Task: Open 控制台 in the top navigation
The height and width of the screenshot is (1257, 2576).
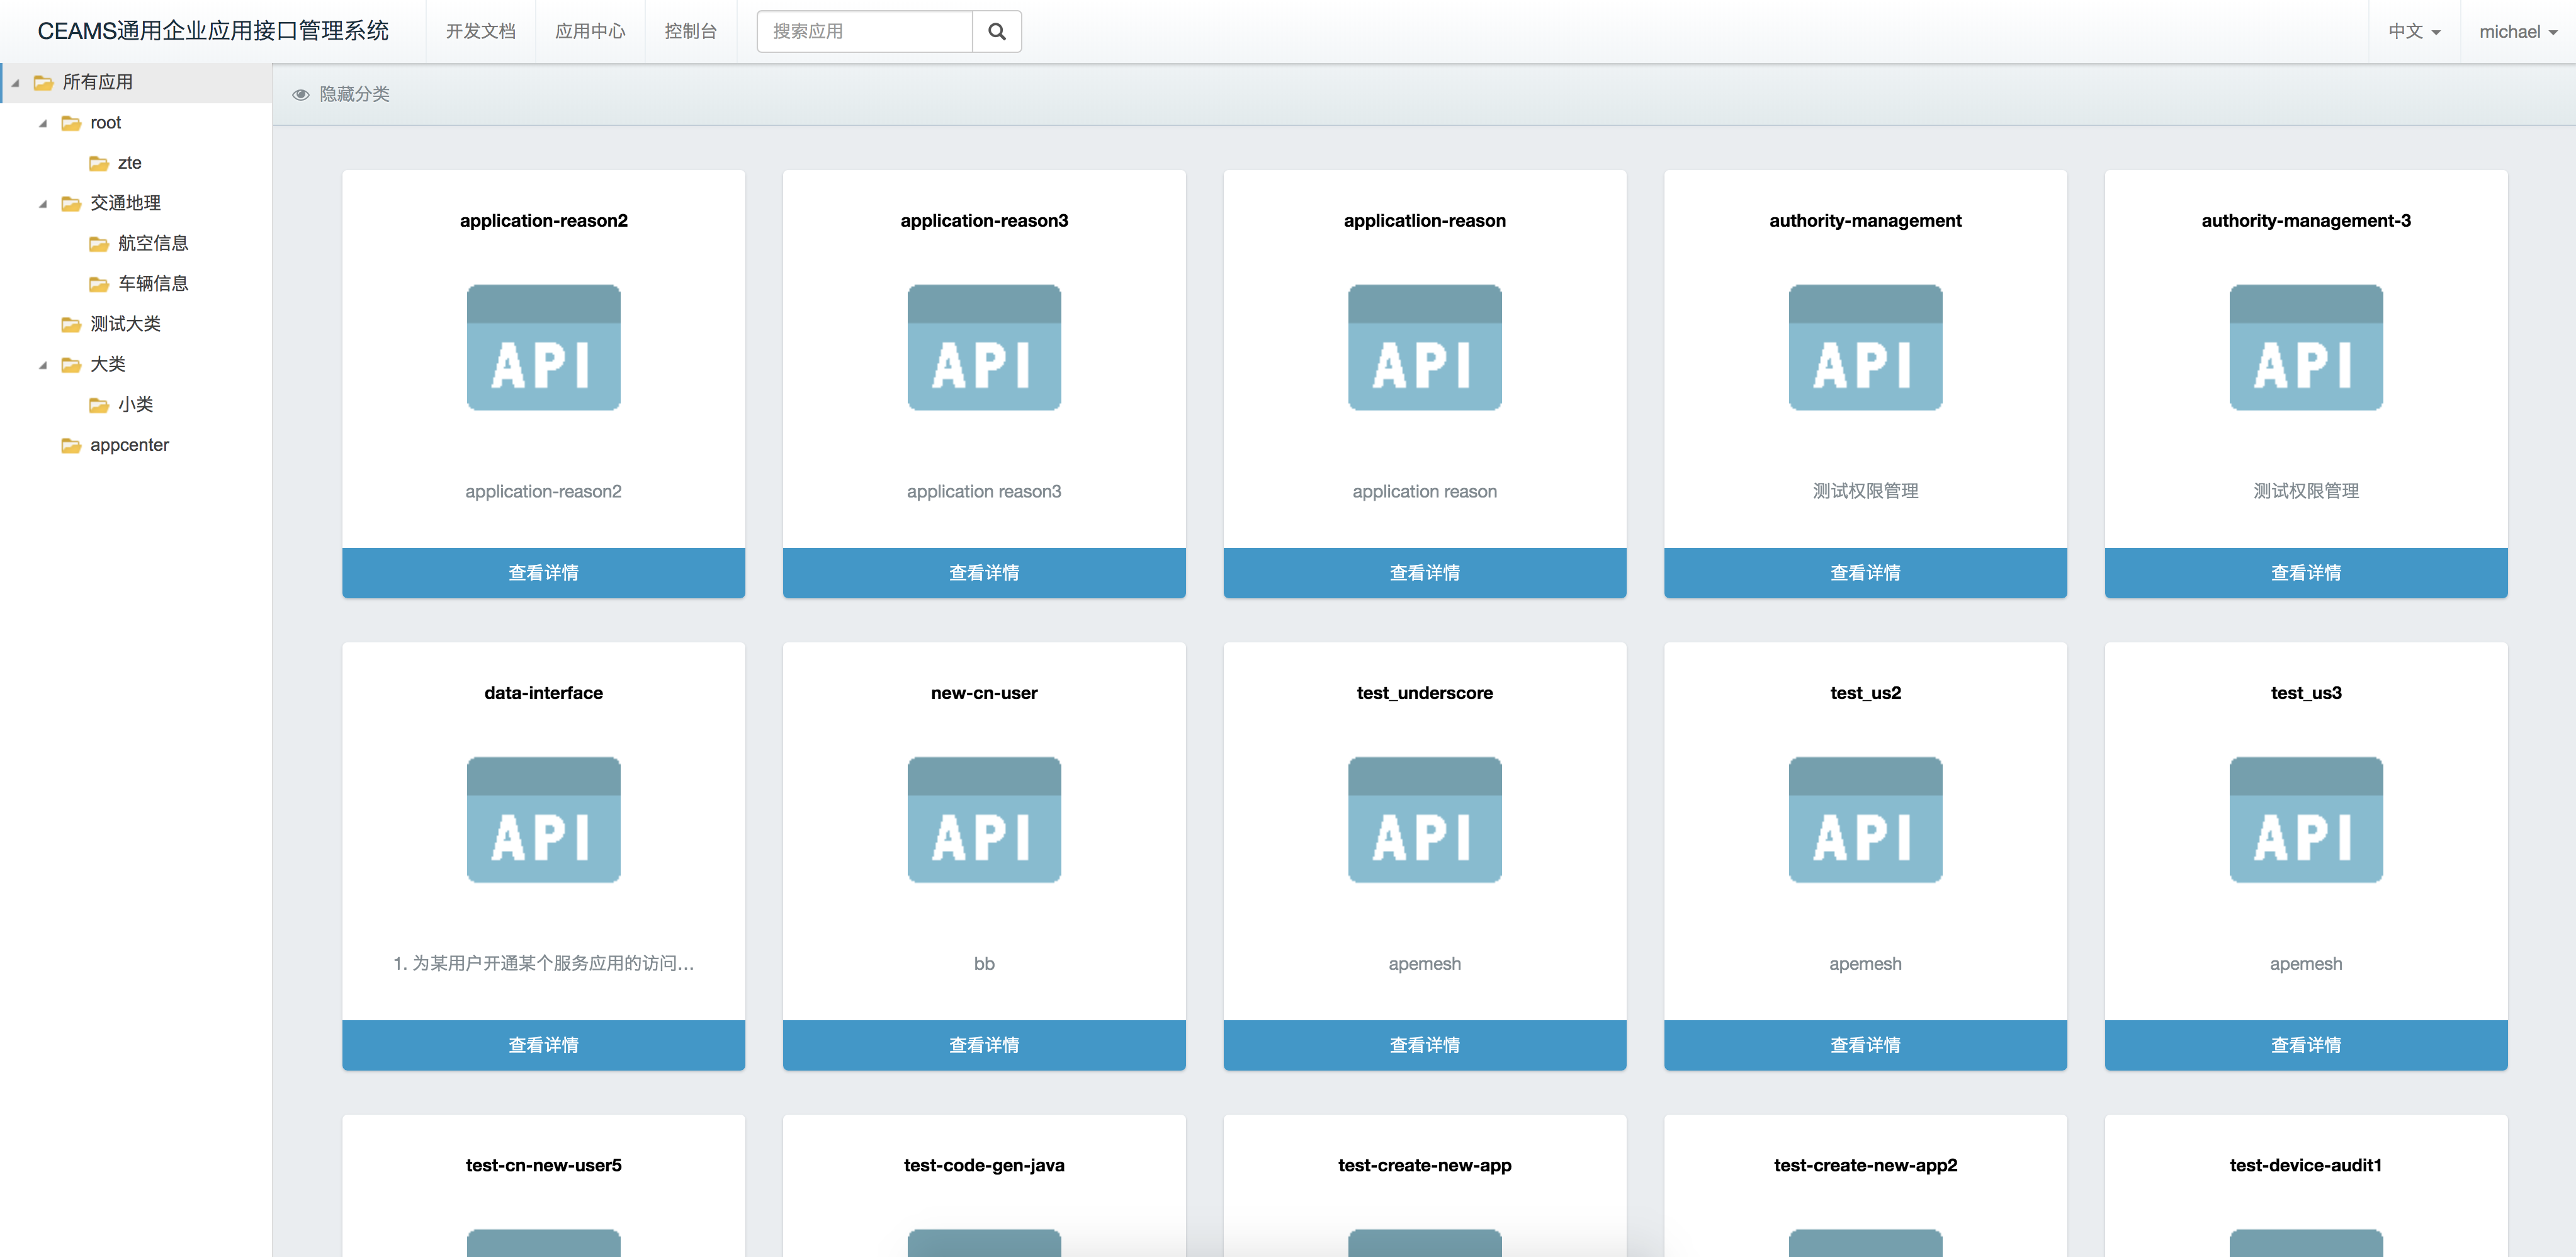Action: tap(691, 31)
